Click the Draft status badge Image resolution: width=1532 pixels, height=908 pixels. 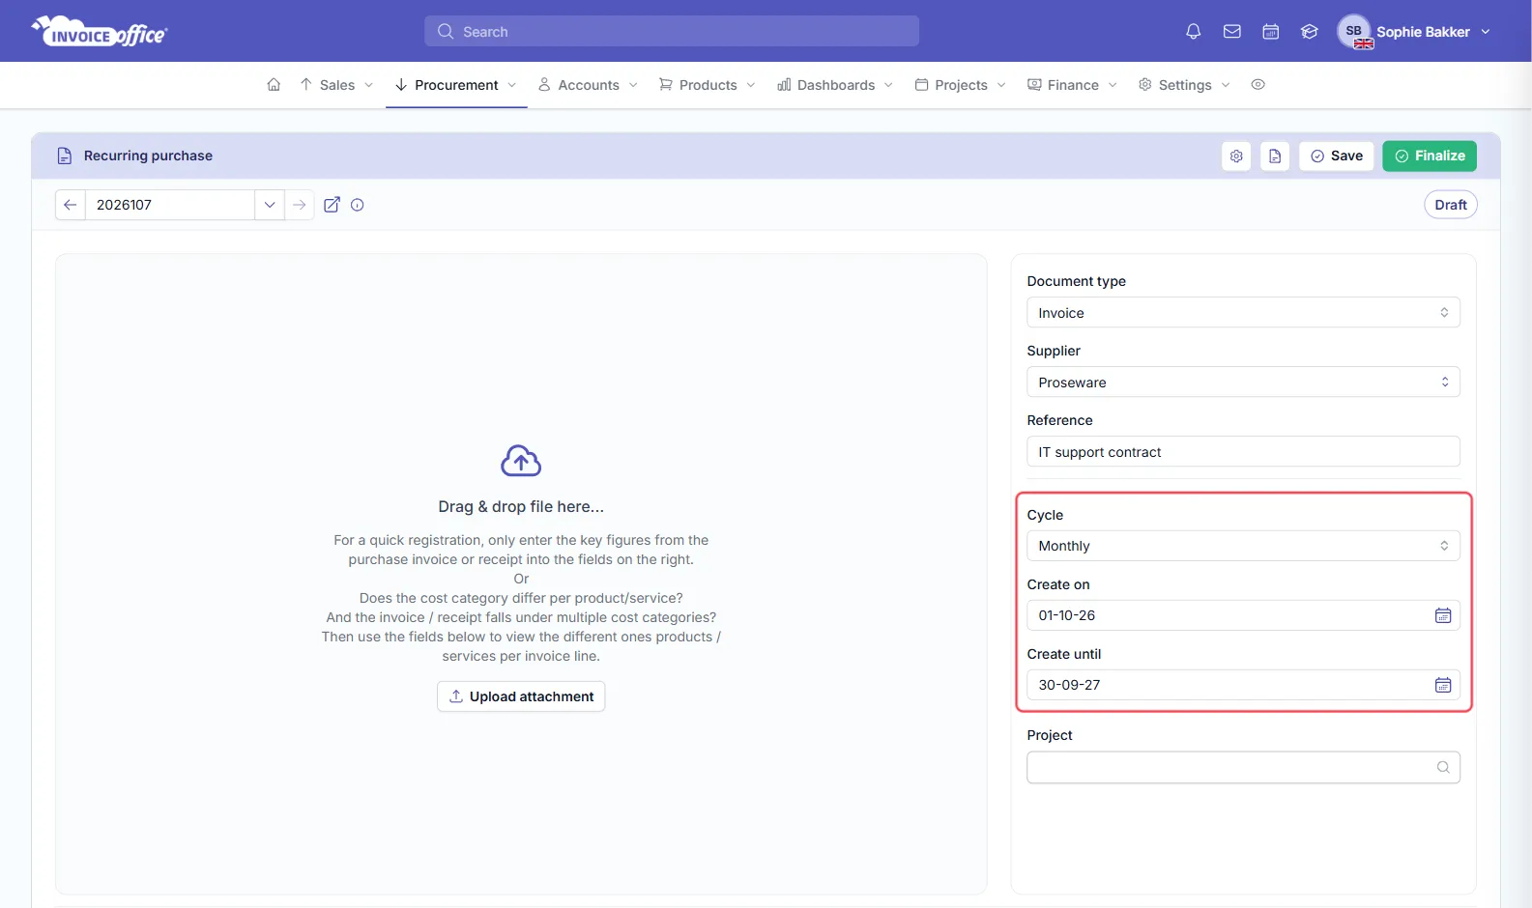click(1451, 205)
